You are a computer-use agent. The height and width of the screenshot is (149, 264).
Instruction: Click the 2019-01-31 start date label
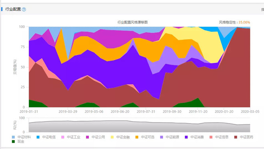point(29,112)
